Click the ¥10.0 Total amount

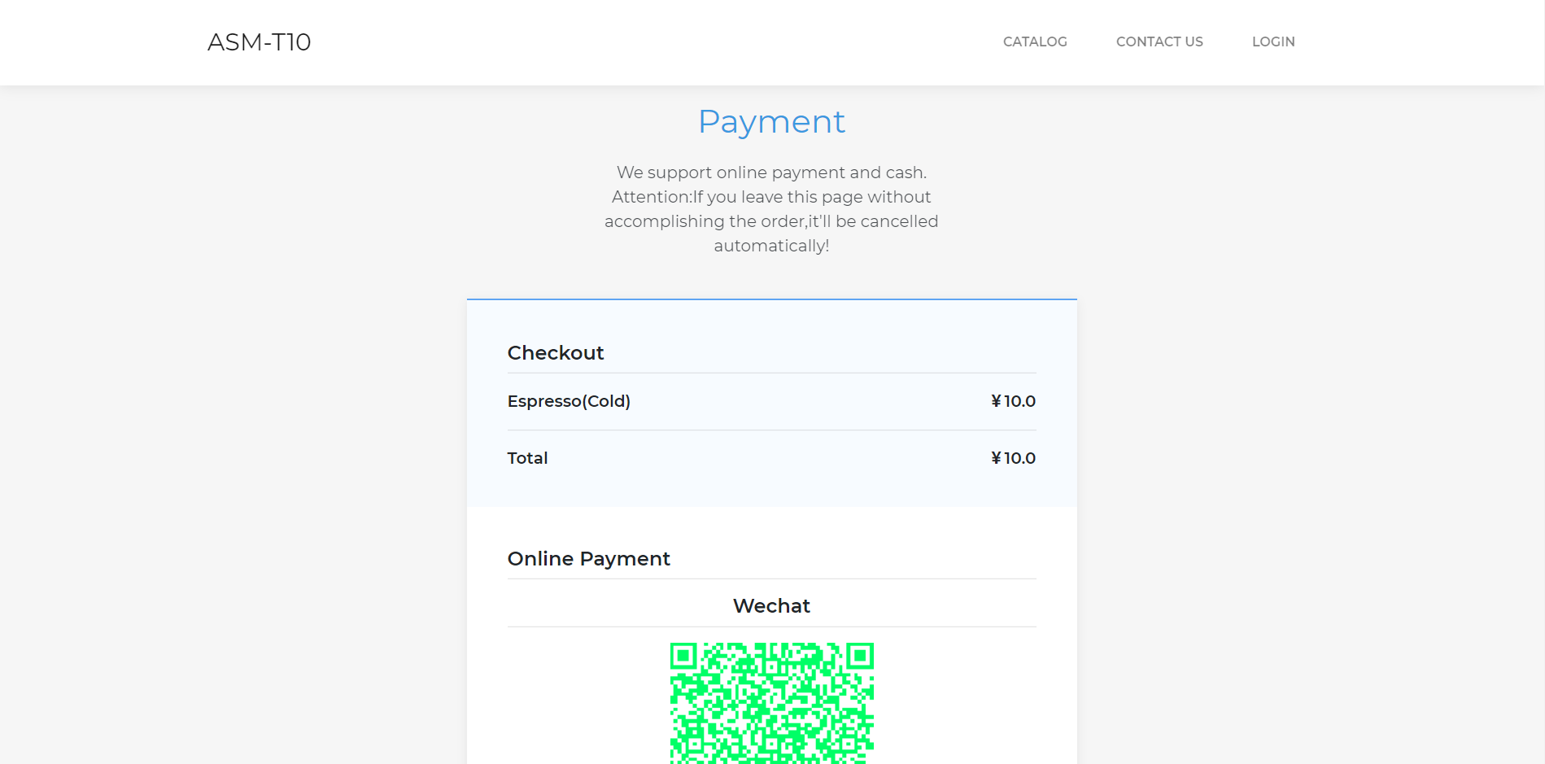click(x=1013, y=458)
